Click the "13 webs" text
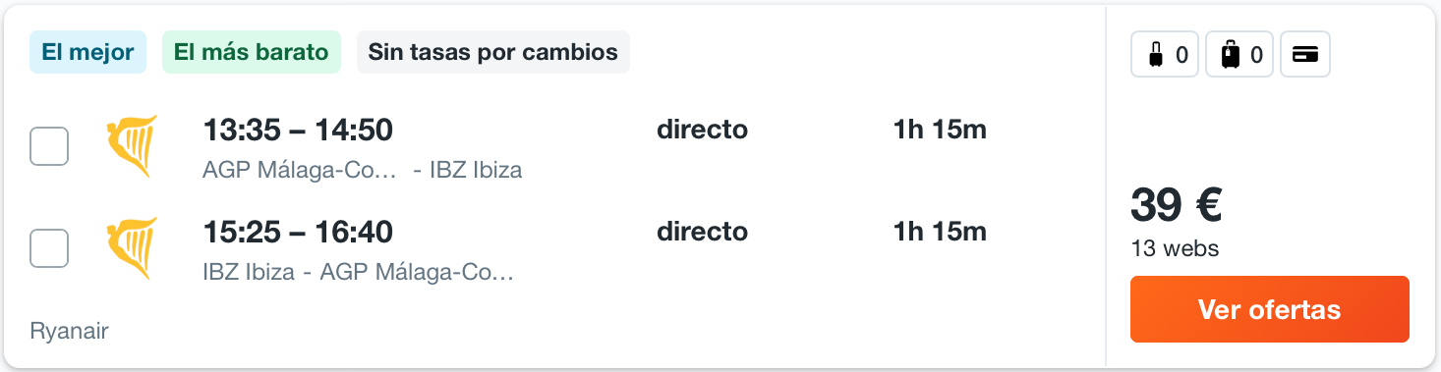The width and height of the screenshot is (1441, 372). coord(1175,248)
